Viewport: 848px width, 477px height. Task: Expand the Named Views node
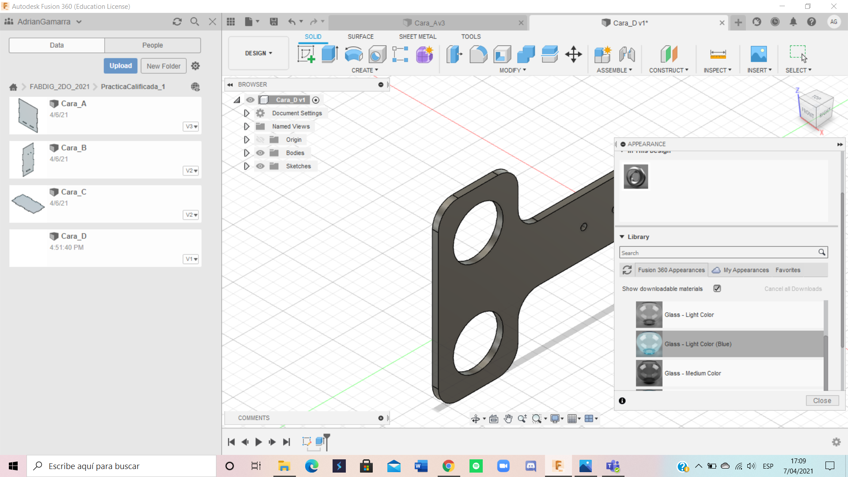tap(246, 126)
